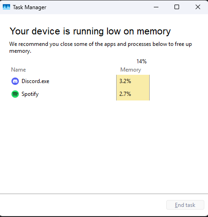Viewport: 208px width, 217px height.
Task: Click Spotify's 2.7% memory cell
Action: (133, 94)
